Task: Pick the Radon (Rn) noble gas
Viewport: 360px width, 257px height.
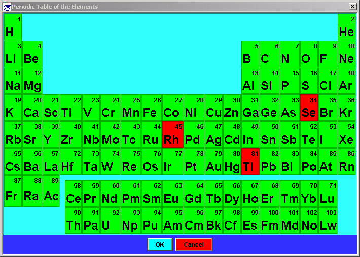Action: click(346, 162)
